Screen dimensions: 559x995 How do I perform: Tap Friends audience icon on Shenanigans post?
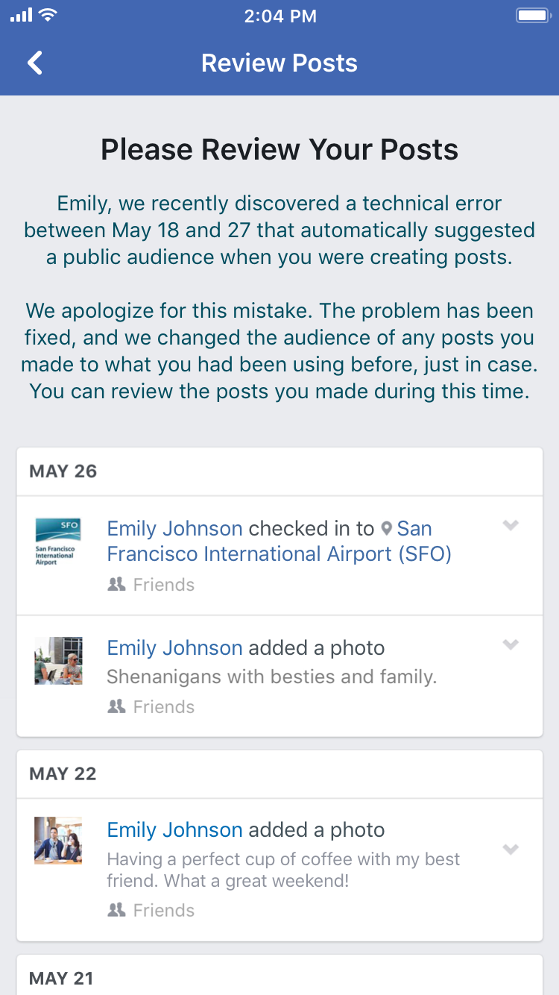click(116, 707)
